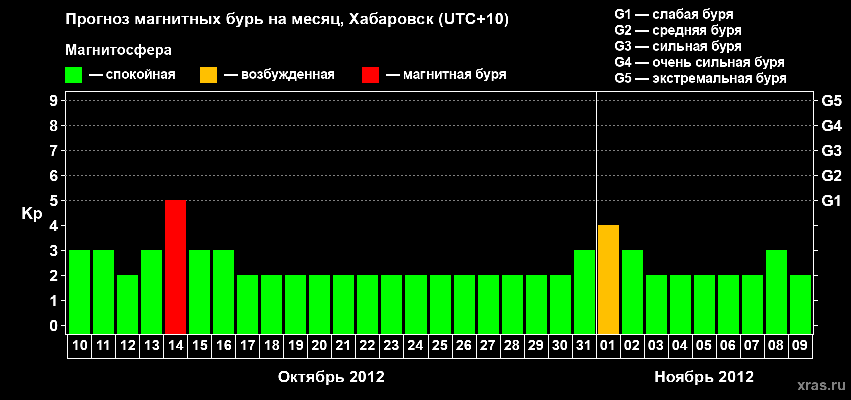This screenshot has height=400, width=851.
Task: Click the green bar for October 31
Action: (584, 292)
